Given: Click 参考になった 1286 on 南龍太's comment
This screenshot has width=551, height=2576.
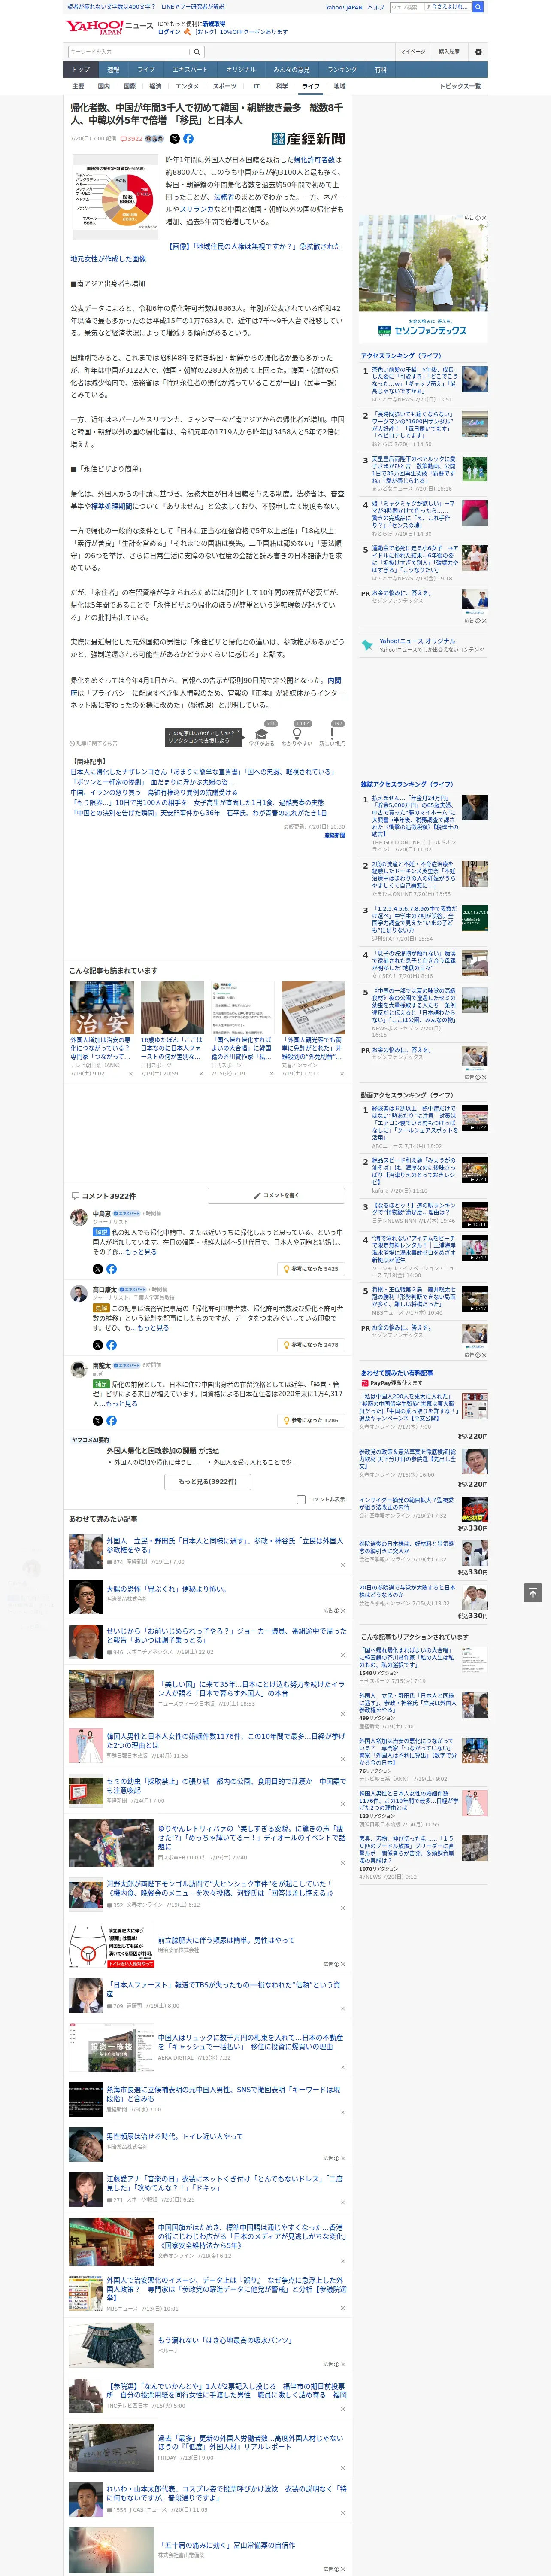Looking at the screenshot, I should [x=311, y=1420].
